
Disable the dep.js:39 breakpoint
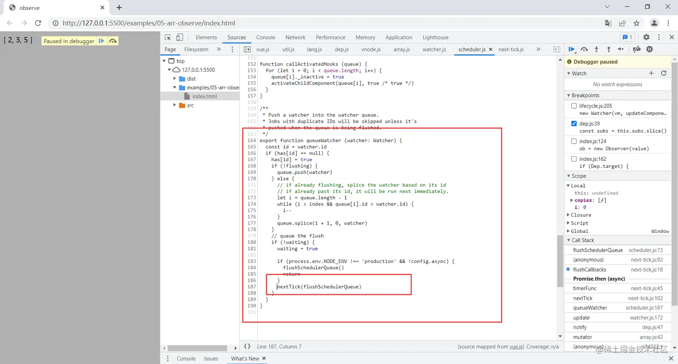(574, 123)
